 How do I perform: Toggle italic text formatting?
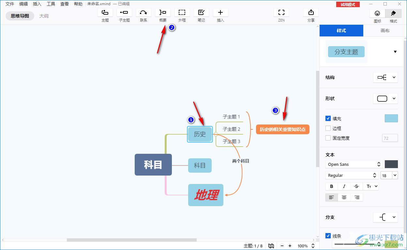[x=344, y=186]
